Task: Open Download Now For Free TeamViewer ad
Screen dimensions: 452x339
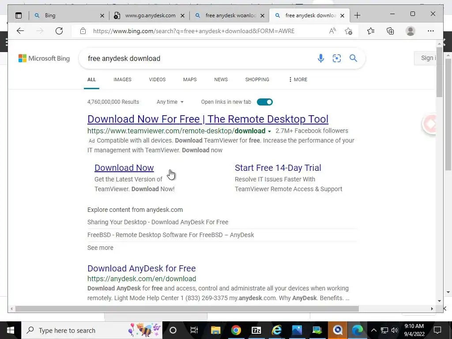Action: point(208,119)
